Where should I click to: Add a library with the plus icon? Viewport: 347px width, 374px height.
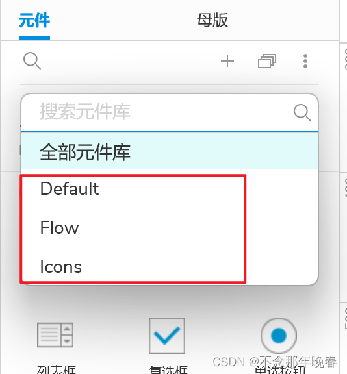tap(227, 61)
